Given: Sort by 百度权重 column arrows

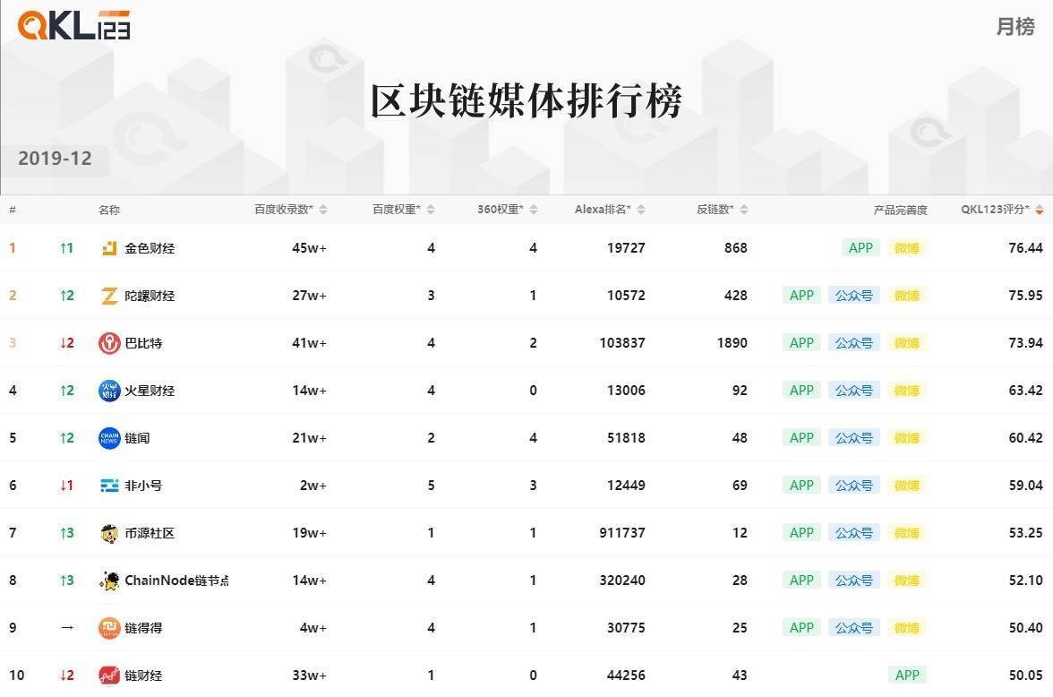Looking at the screenshot, I should [x=431, y=210].
